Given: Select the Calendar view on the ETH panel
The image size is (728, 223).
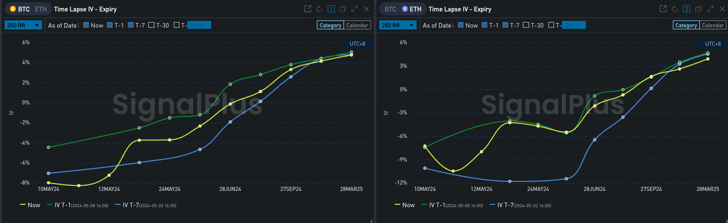Looking at the screenshot, I should pos(713,25).
